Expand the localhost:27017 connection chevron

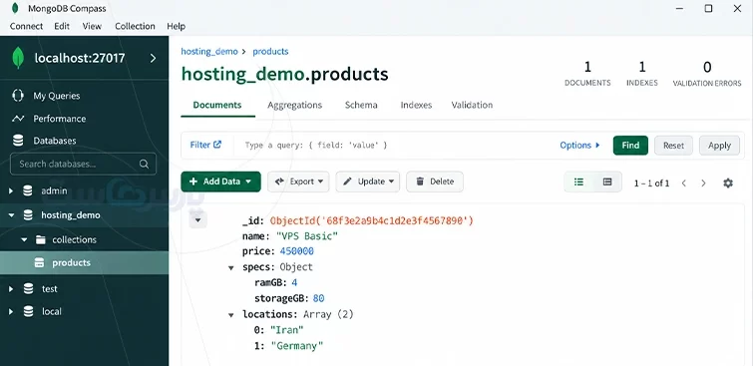pyautogui.click(x=153, y=58)
